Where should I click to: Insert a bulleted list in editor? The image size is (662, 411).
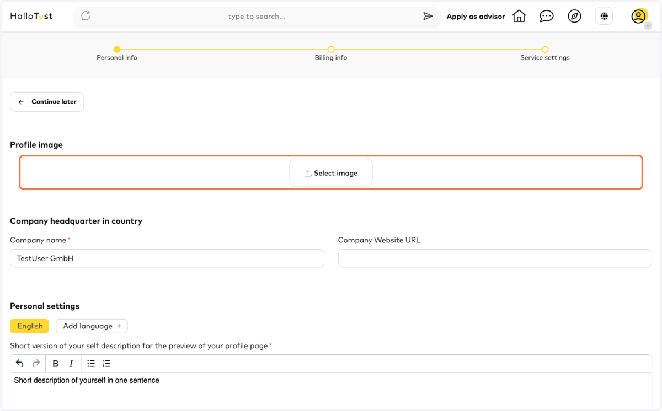click(91, 364)
